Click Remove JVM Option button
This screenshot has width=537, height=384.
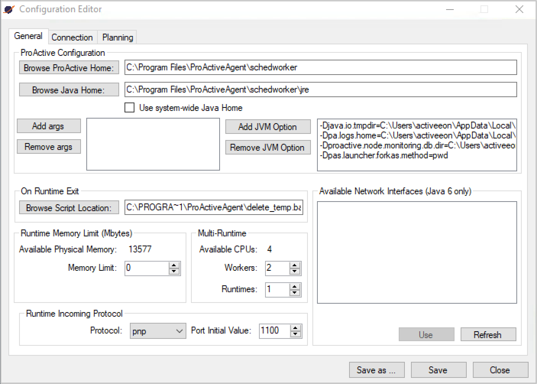268,148
